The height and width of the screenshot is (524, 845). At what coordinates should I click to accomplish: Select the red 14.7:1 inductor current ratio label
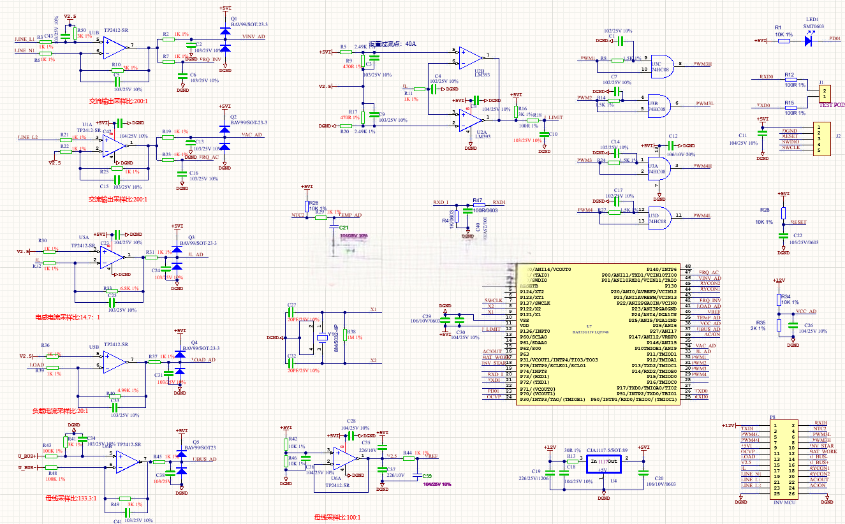coord(67,317)
